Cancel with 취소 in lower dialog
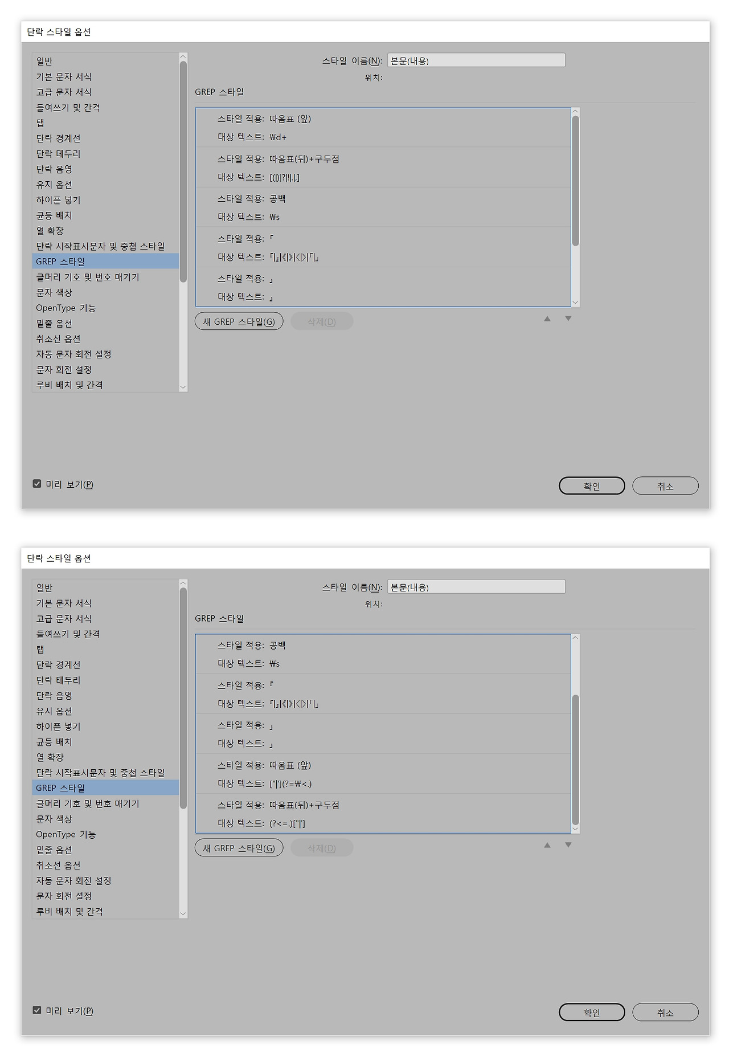Viewport: 729px width, 1053px height. pyautogui.click(x=665, y=1013)
